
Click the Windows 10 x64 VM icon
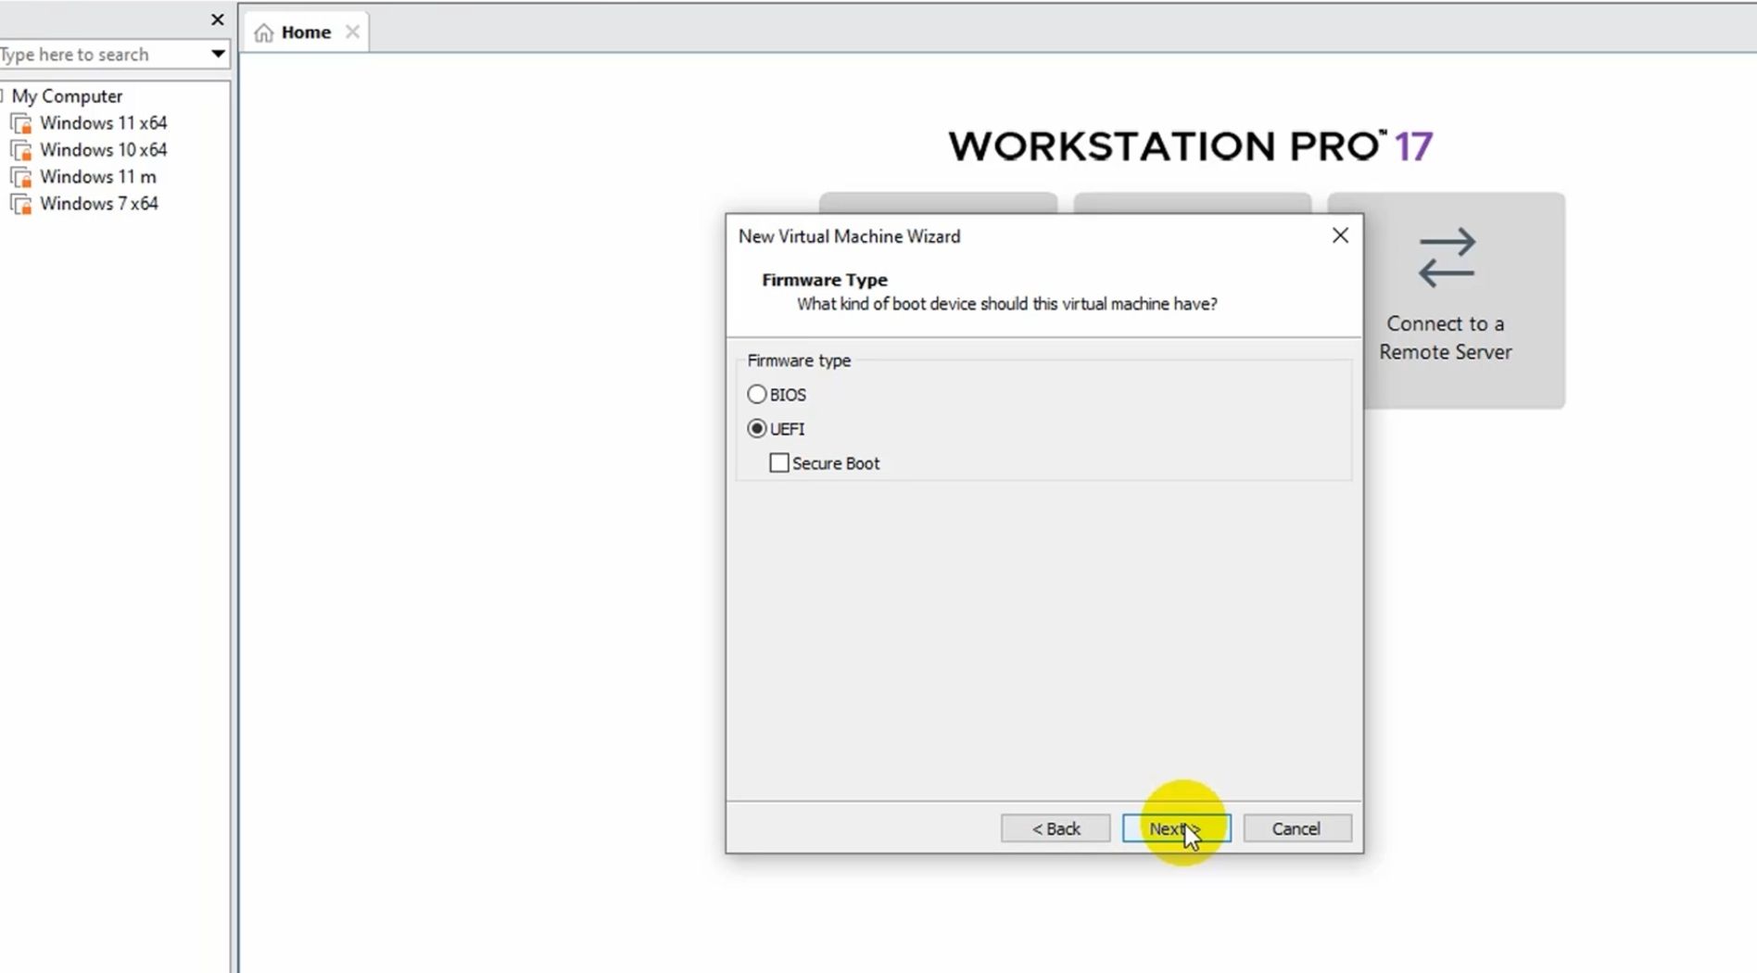click(21, 150)
